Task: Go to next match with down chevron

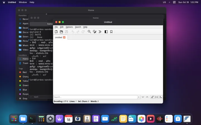Action: (x=143, y=97)
